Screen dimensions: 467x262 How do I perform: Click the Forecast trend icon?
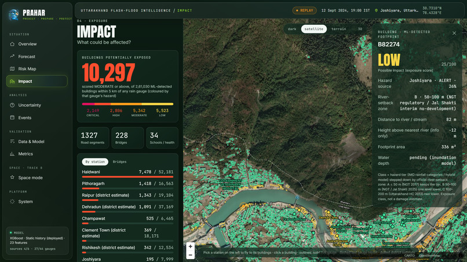tap(12, 56)
